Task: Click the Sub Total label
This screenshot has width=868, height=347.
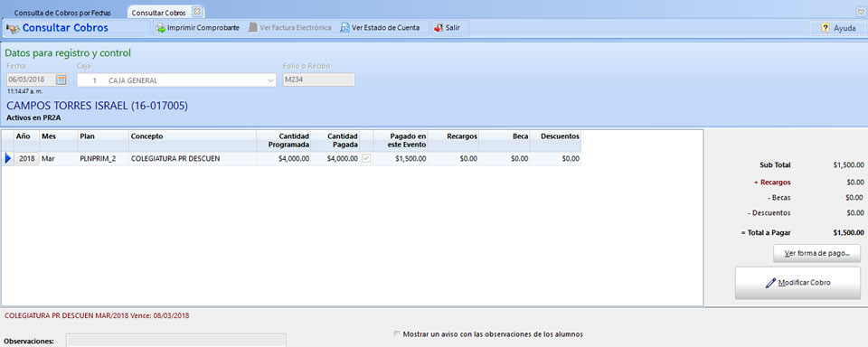Action: tap(775, 165)
